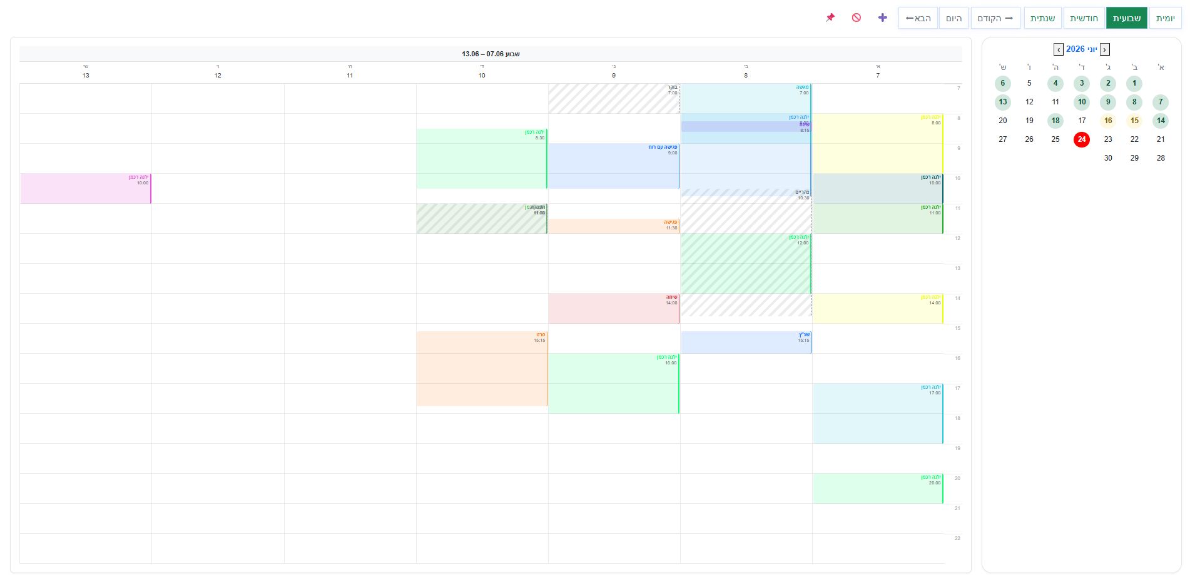Select the active שבועית weekly view tab
1190x575 pixels.
click(1127, 18)
